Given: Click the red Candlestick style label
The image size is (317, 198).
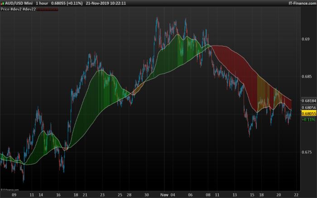Looking at the screenshot, I should (x=48, y=9).
